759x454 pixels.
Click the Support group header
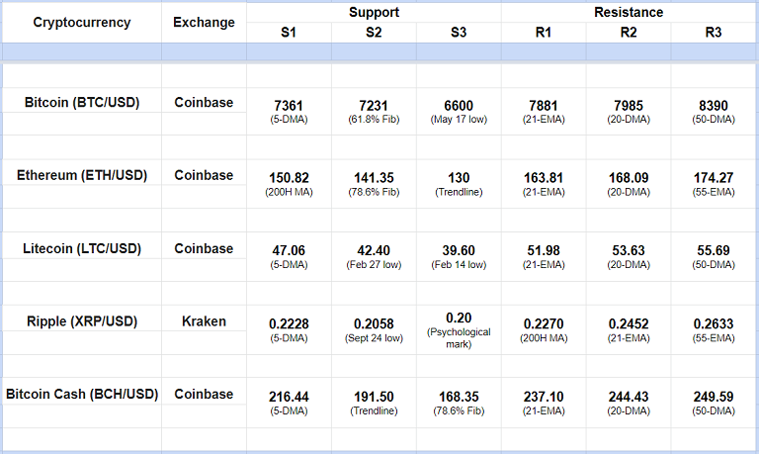coord(374,13)
